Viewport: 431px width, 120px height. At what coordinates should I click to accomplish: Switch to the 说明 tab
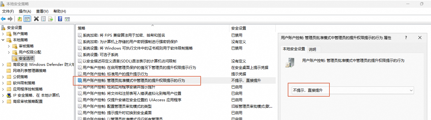pyautogui.click(x=314, y=49)
